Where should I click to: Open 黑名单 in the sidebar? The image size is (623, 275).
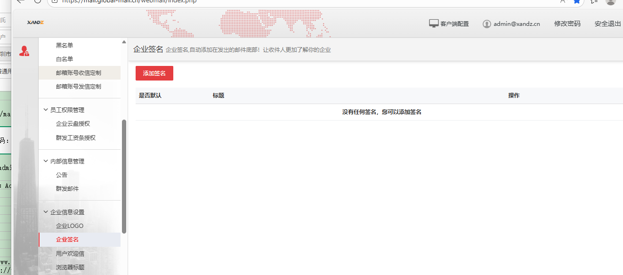tap(65, 45)
